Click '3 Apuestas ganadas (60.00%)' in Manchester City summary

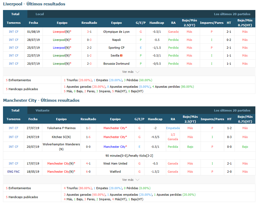(x=85, y=195)
